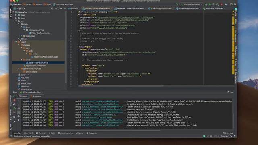The width and height of the screenshot is (258, 145).
Task: Toggle scroll-to-end icon in console toolbar
Action: (x=19, y=112)
